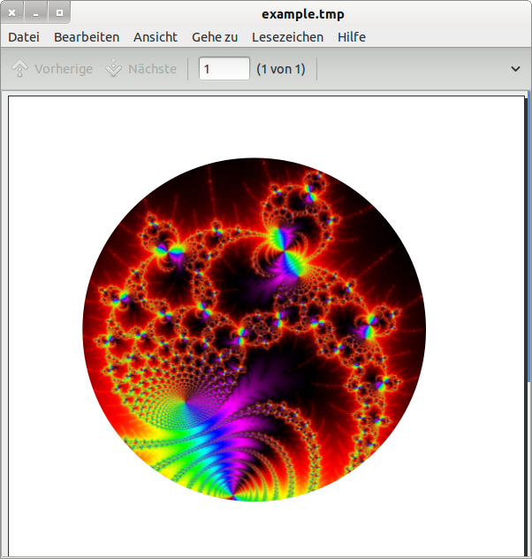This screenshot has height=559, width=532.
Task: Open the Lesezeichen menu
Action: 287,37
